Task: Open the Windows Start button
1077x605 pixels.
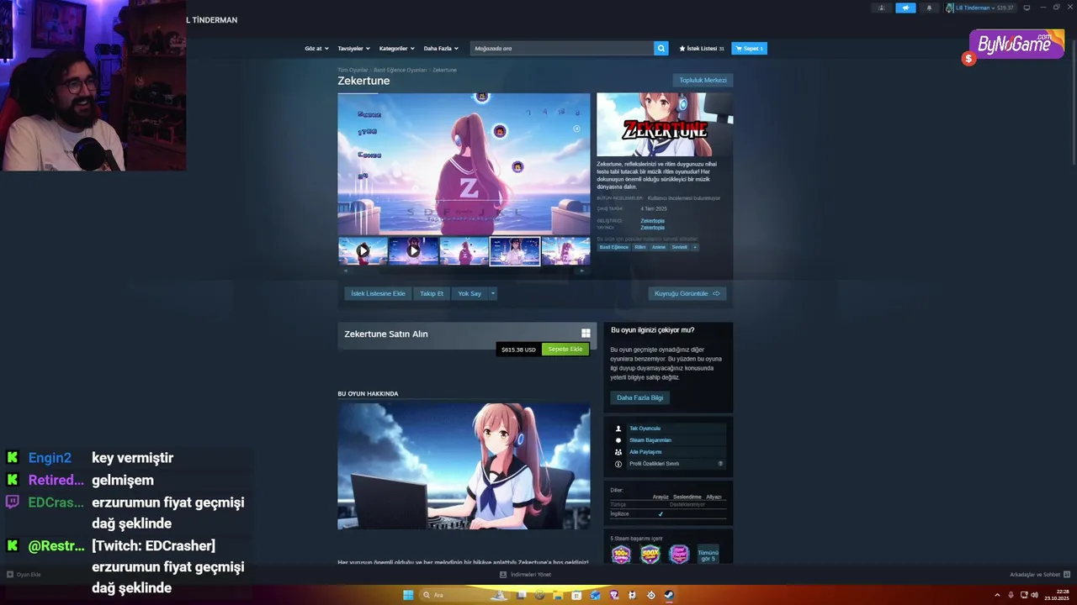Action: point(408,595)
